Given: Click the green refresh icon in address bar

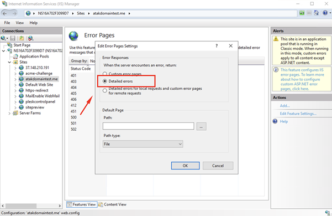Looking at the screenshot, I should tap(302, 13).
